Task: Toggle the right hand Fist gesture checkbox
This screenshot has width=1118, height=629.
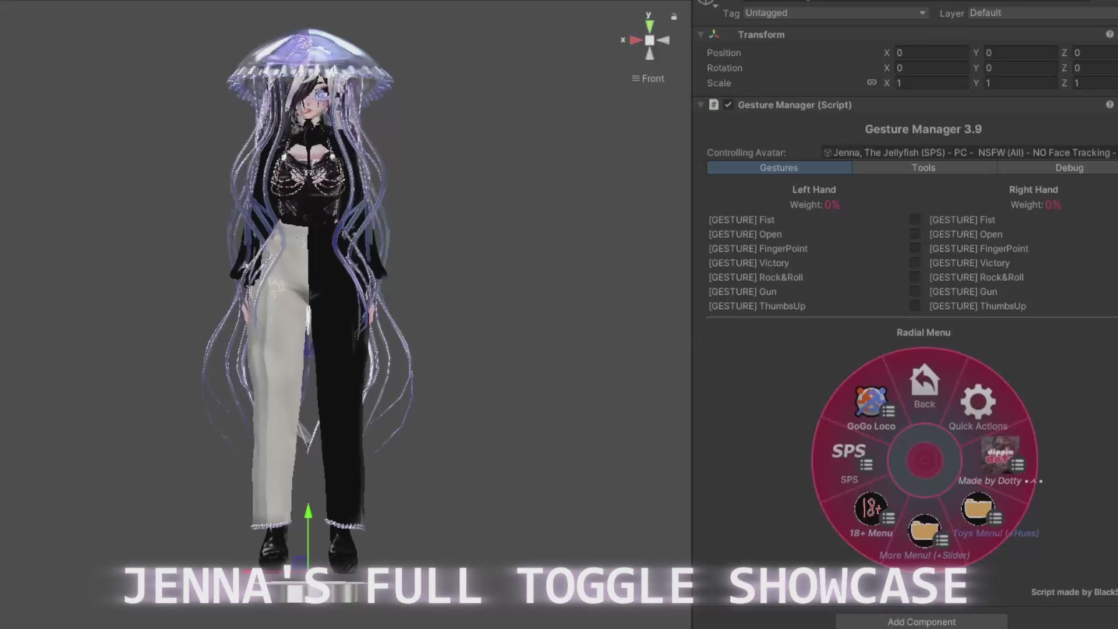Action: 915,220
